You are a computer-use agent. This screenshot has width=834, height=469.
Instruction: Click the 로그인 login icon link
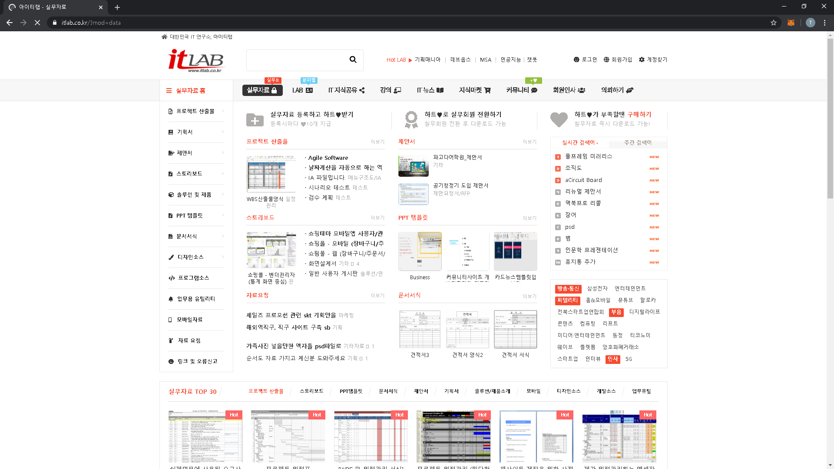(576, 59)
